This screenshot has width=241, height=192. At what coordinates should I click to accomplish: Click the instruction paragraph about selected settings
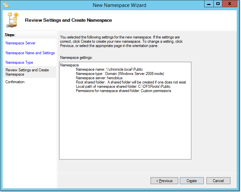[x=121, y=41]
